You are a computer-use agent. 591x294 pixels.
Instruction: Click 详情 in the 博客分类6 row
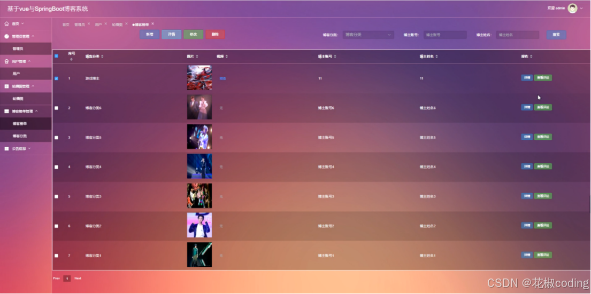pos(527,107)
